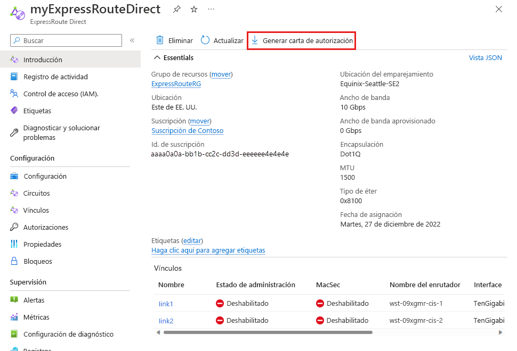Collapse the left navigation menu
Screen dimensions: 517x351
coord(132,40)
